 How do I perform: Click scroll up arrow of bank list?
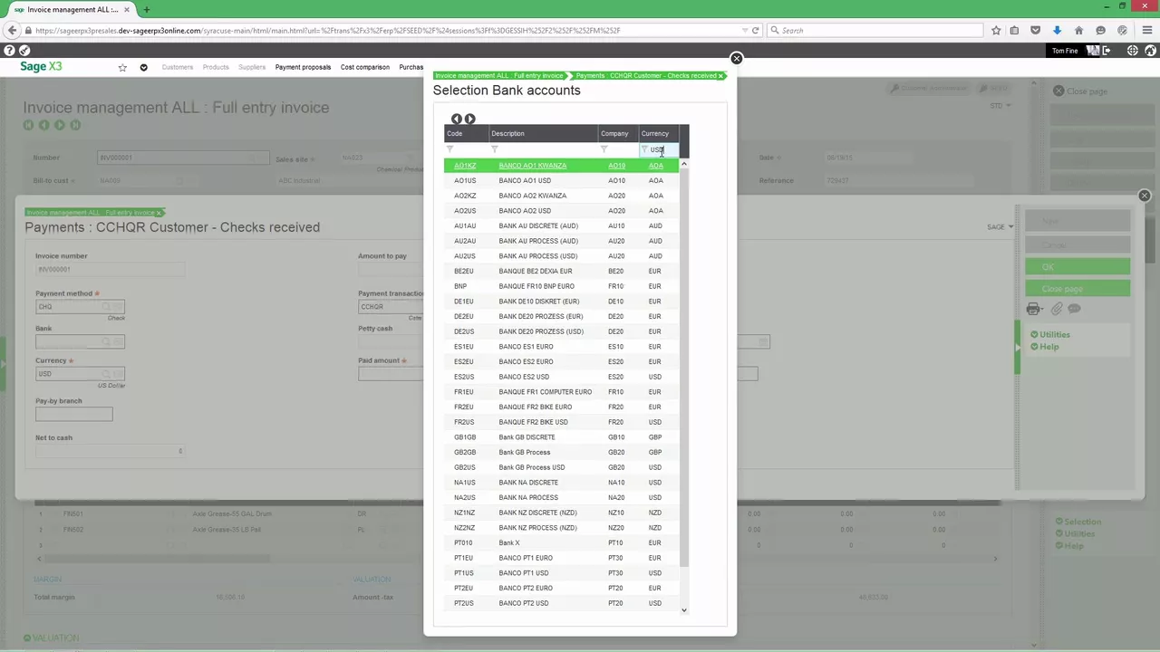(684, 163)
